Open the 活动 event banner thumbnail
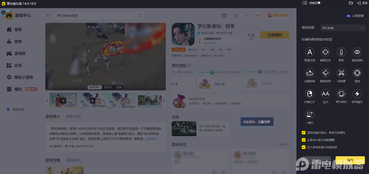Screen dimensions: 369x174 (184, 129)
